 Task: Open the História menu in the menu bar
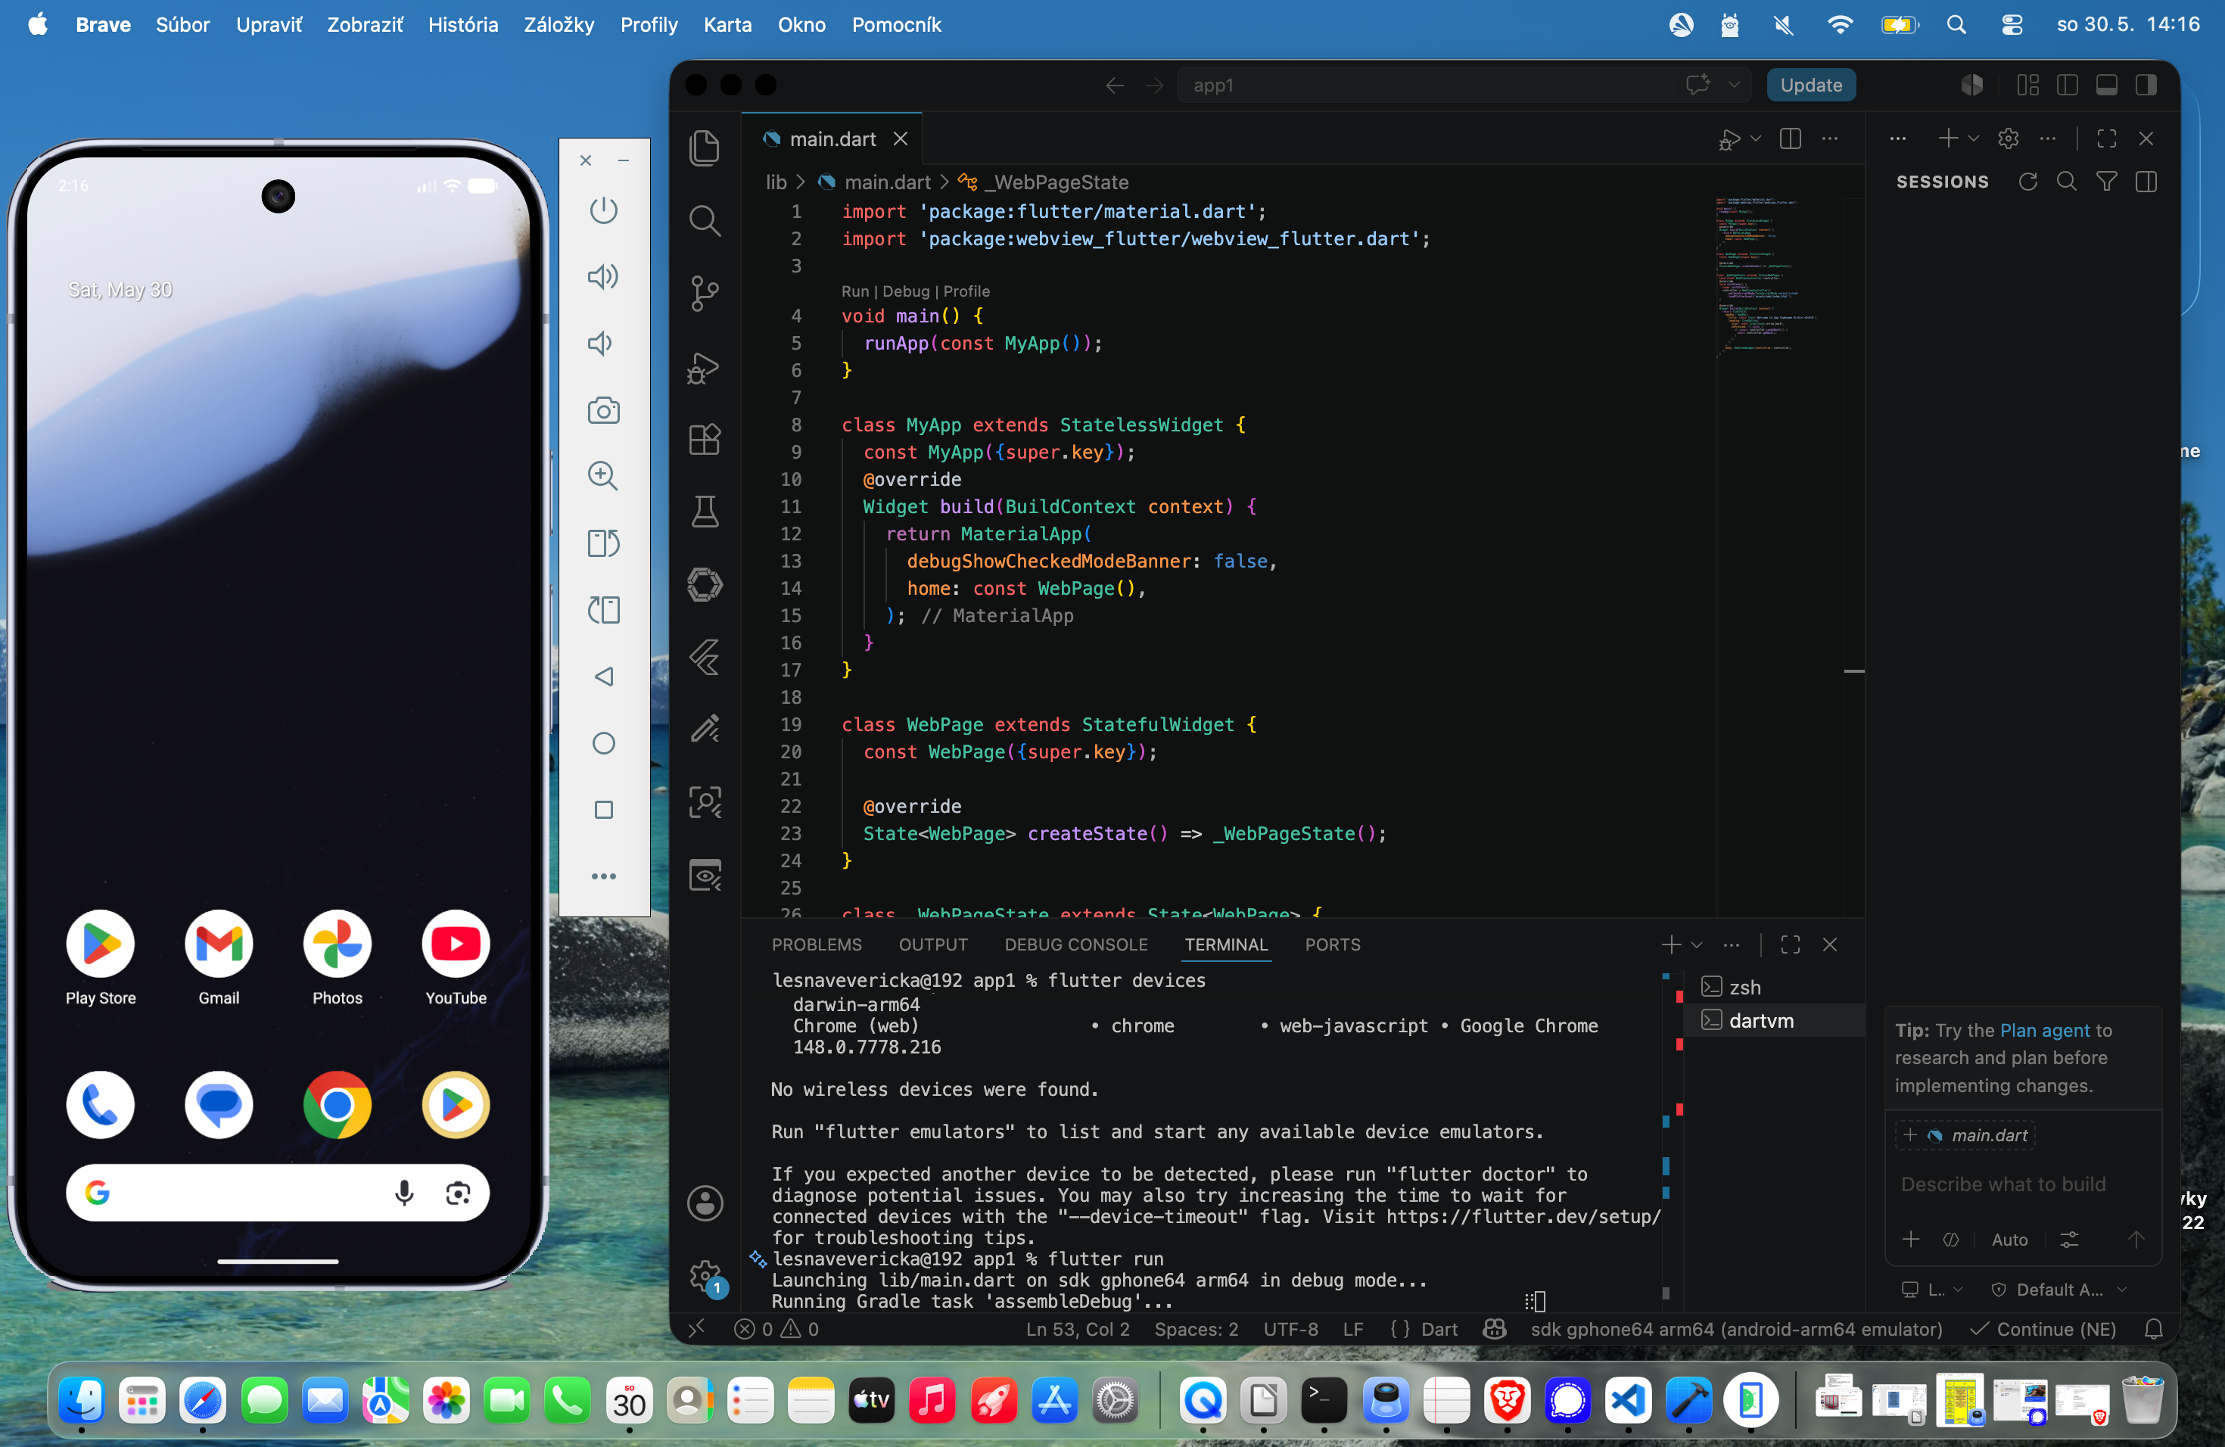(x=462, y=25)
